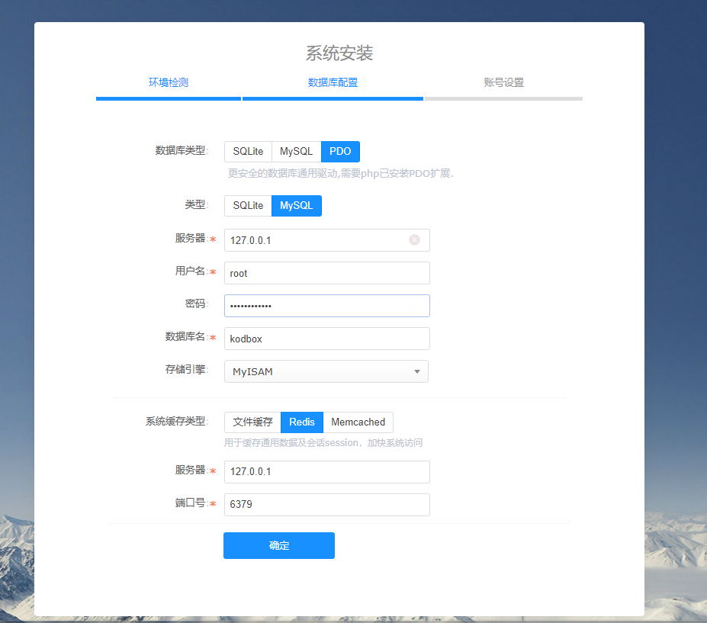Click the cache session hint text

(x=323, y=443)
